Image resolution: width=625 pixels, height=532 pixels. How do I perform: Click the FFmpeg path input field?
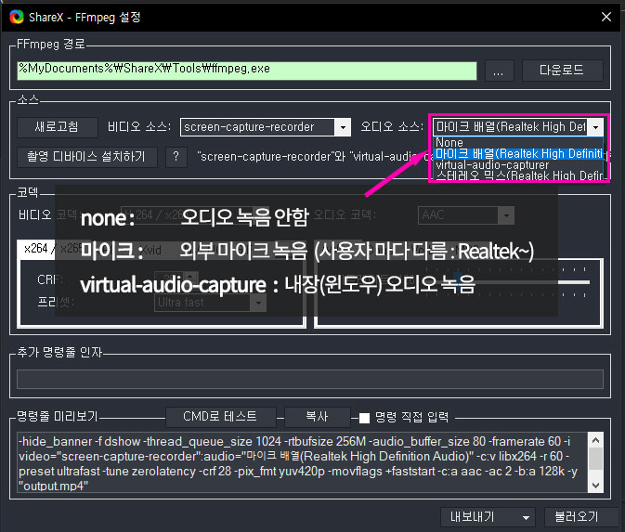(x=247, y=71)
